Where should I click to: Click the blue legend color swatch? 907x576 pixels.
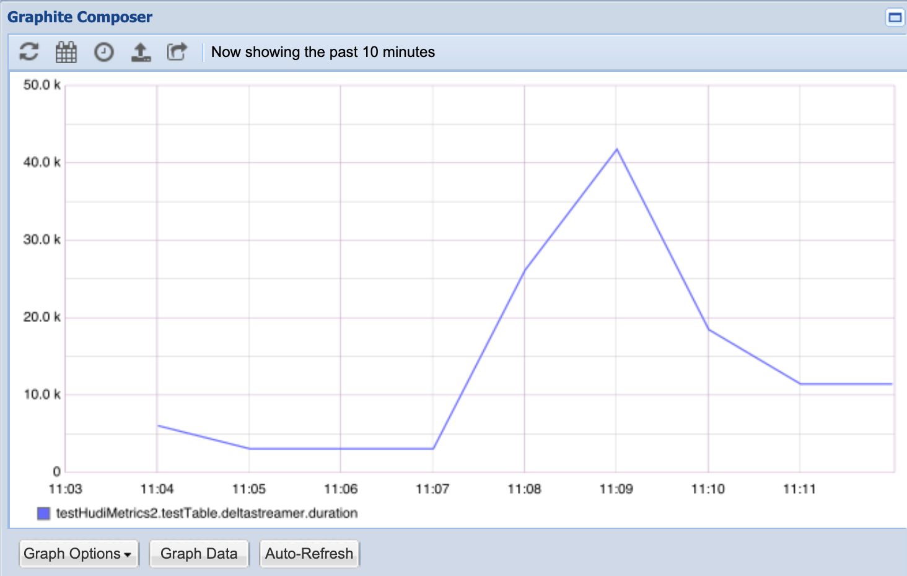pos(43,513)
